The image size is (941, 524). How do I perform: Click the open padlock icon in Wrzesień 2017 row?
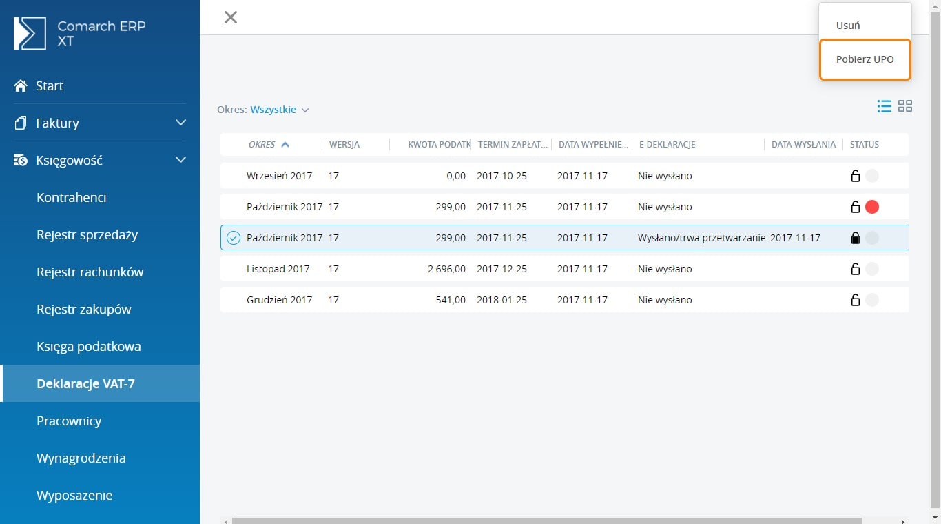pos(856,176)
